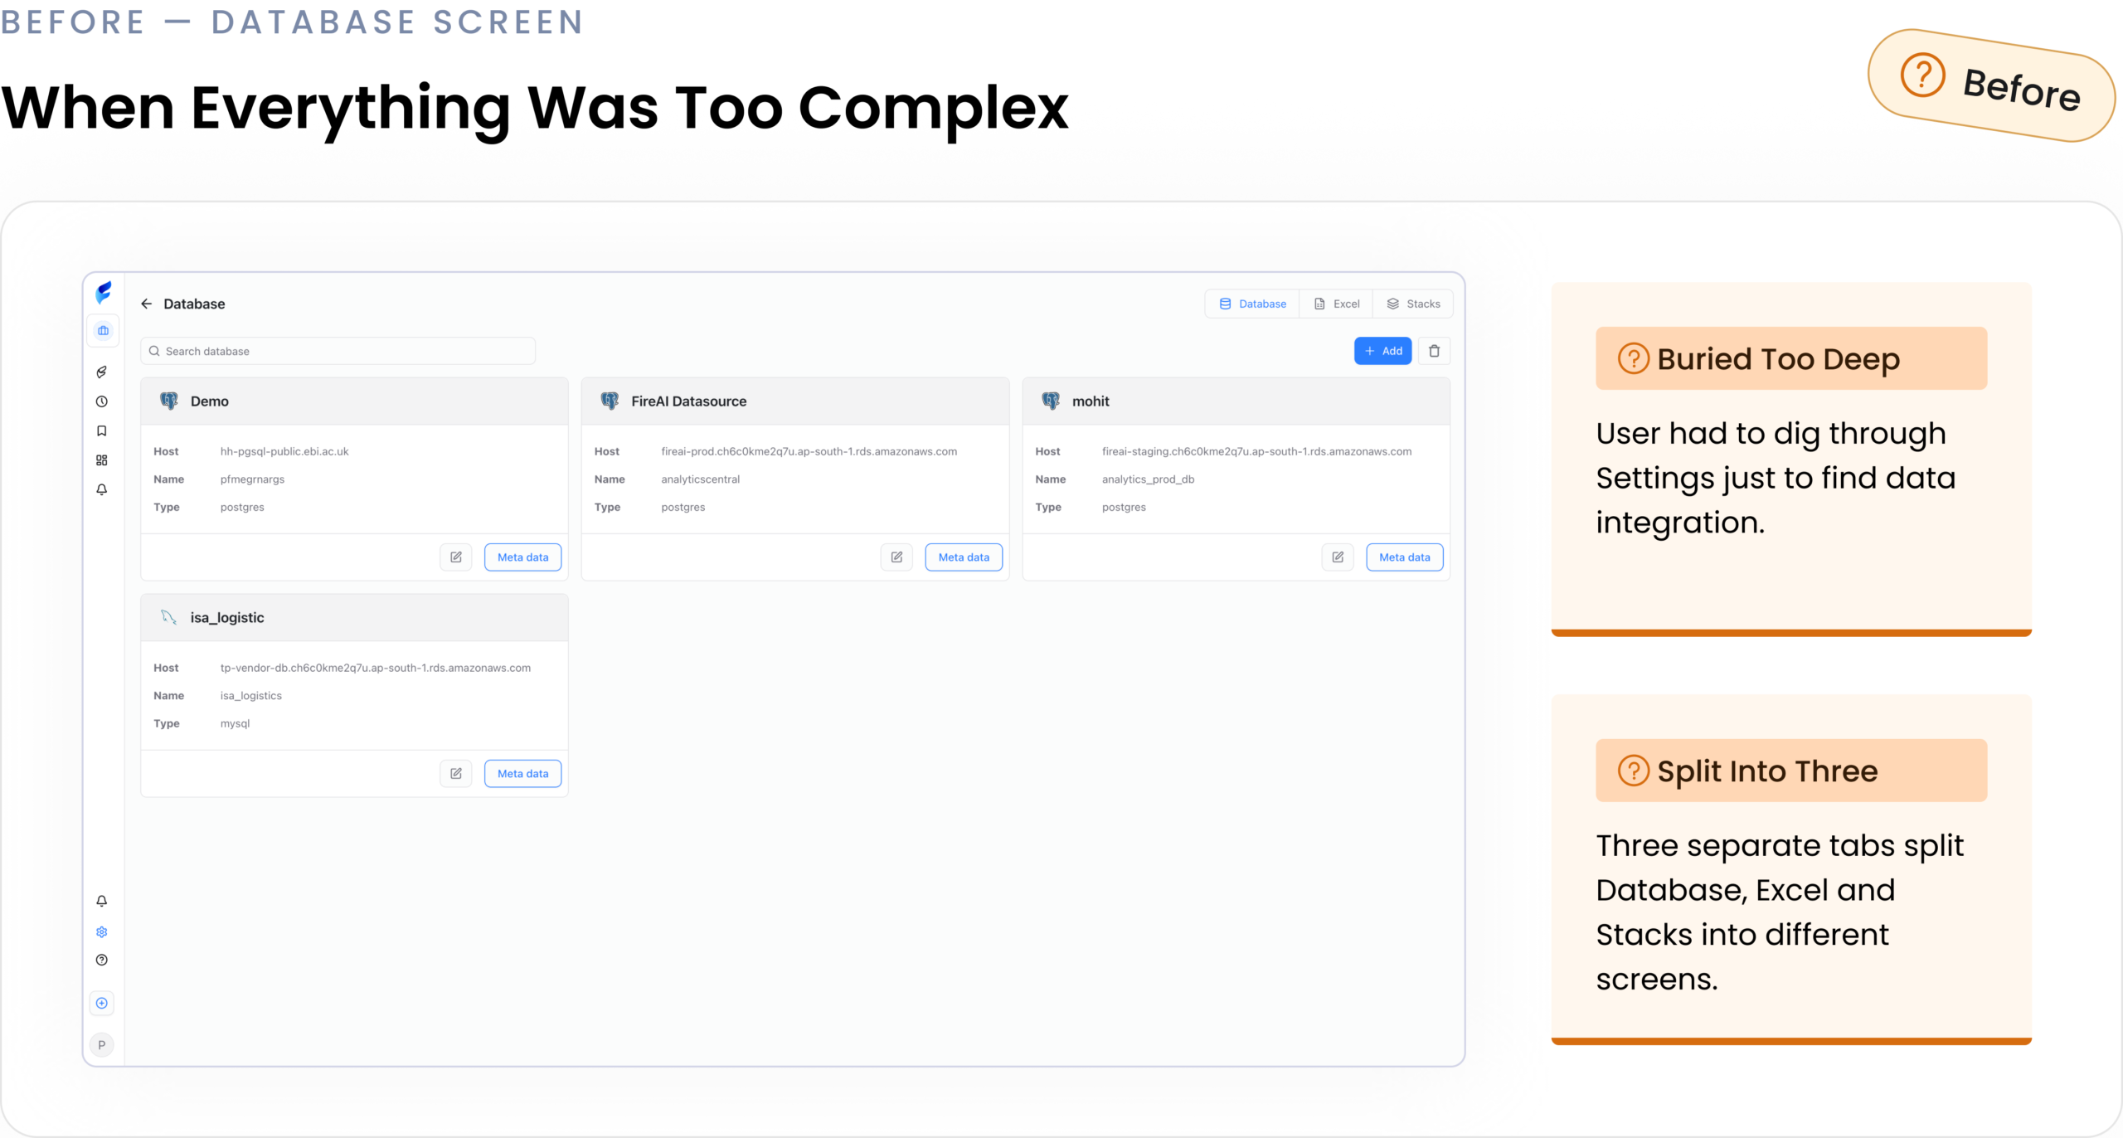Click edit icon on isa_logistic card
Viewport: 2123px width, 1138px height.
(455, 774)
